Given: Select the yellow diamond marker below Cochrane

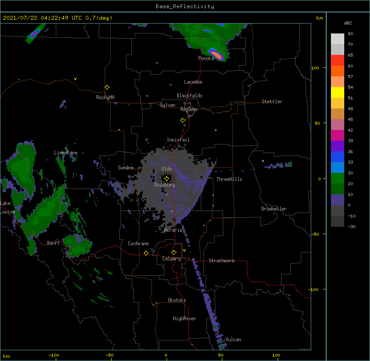Looking at the screenshot, I should (146, 253).
